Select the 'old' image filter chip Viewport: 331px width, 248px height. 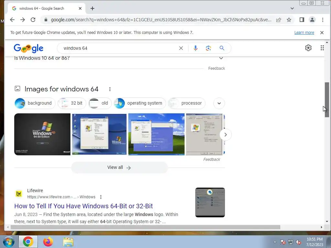tap(100, 103)
